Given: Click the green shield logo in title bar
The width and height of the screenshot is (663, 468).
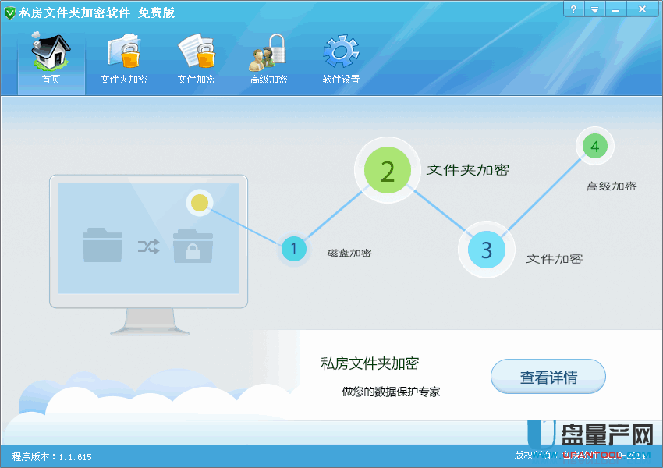Looking at the screenshot, I should 11,12.
